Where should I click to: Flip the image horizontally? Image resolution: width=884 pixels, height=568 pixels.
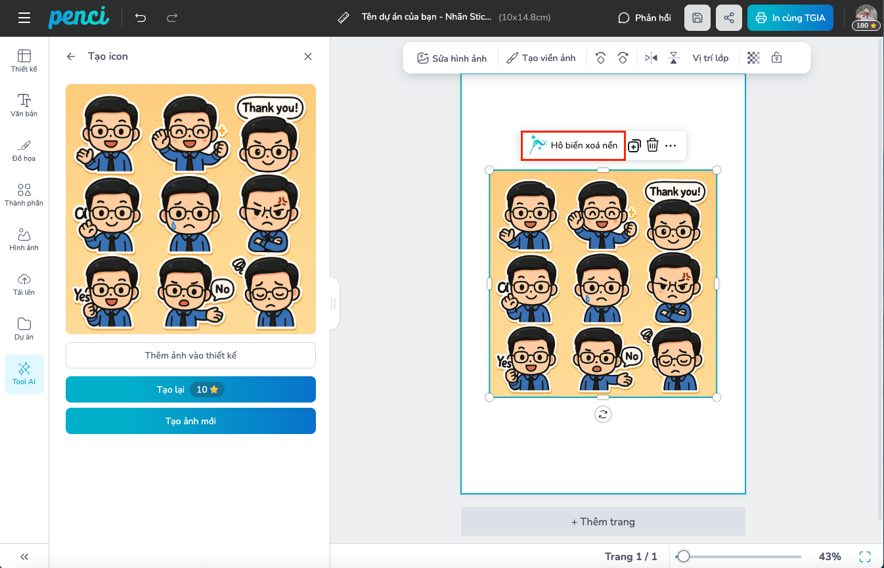click(x=651, y=58)
